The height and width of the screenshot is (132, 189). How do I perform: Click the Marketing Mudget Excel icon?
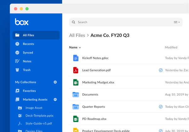76,82
